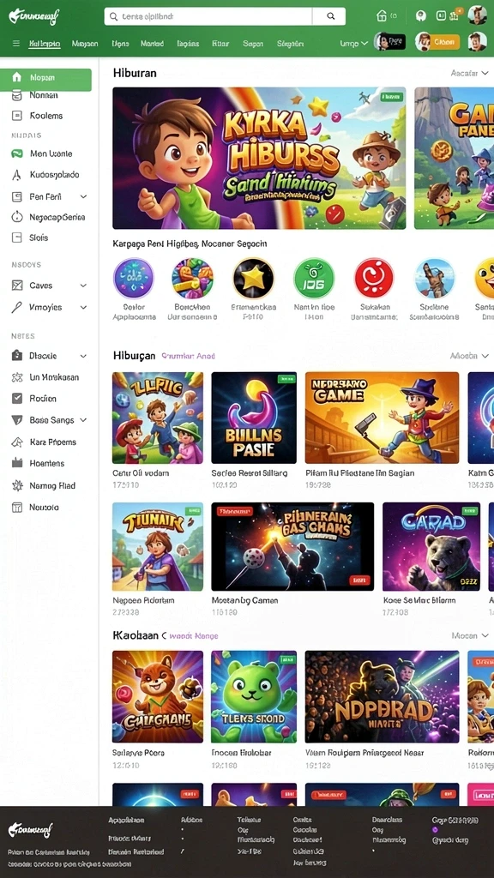Follow the purple link beside the Kaobaan heading
Screen dimensions: 494x878
194,636
